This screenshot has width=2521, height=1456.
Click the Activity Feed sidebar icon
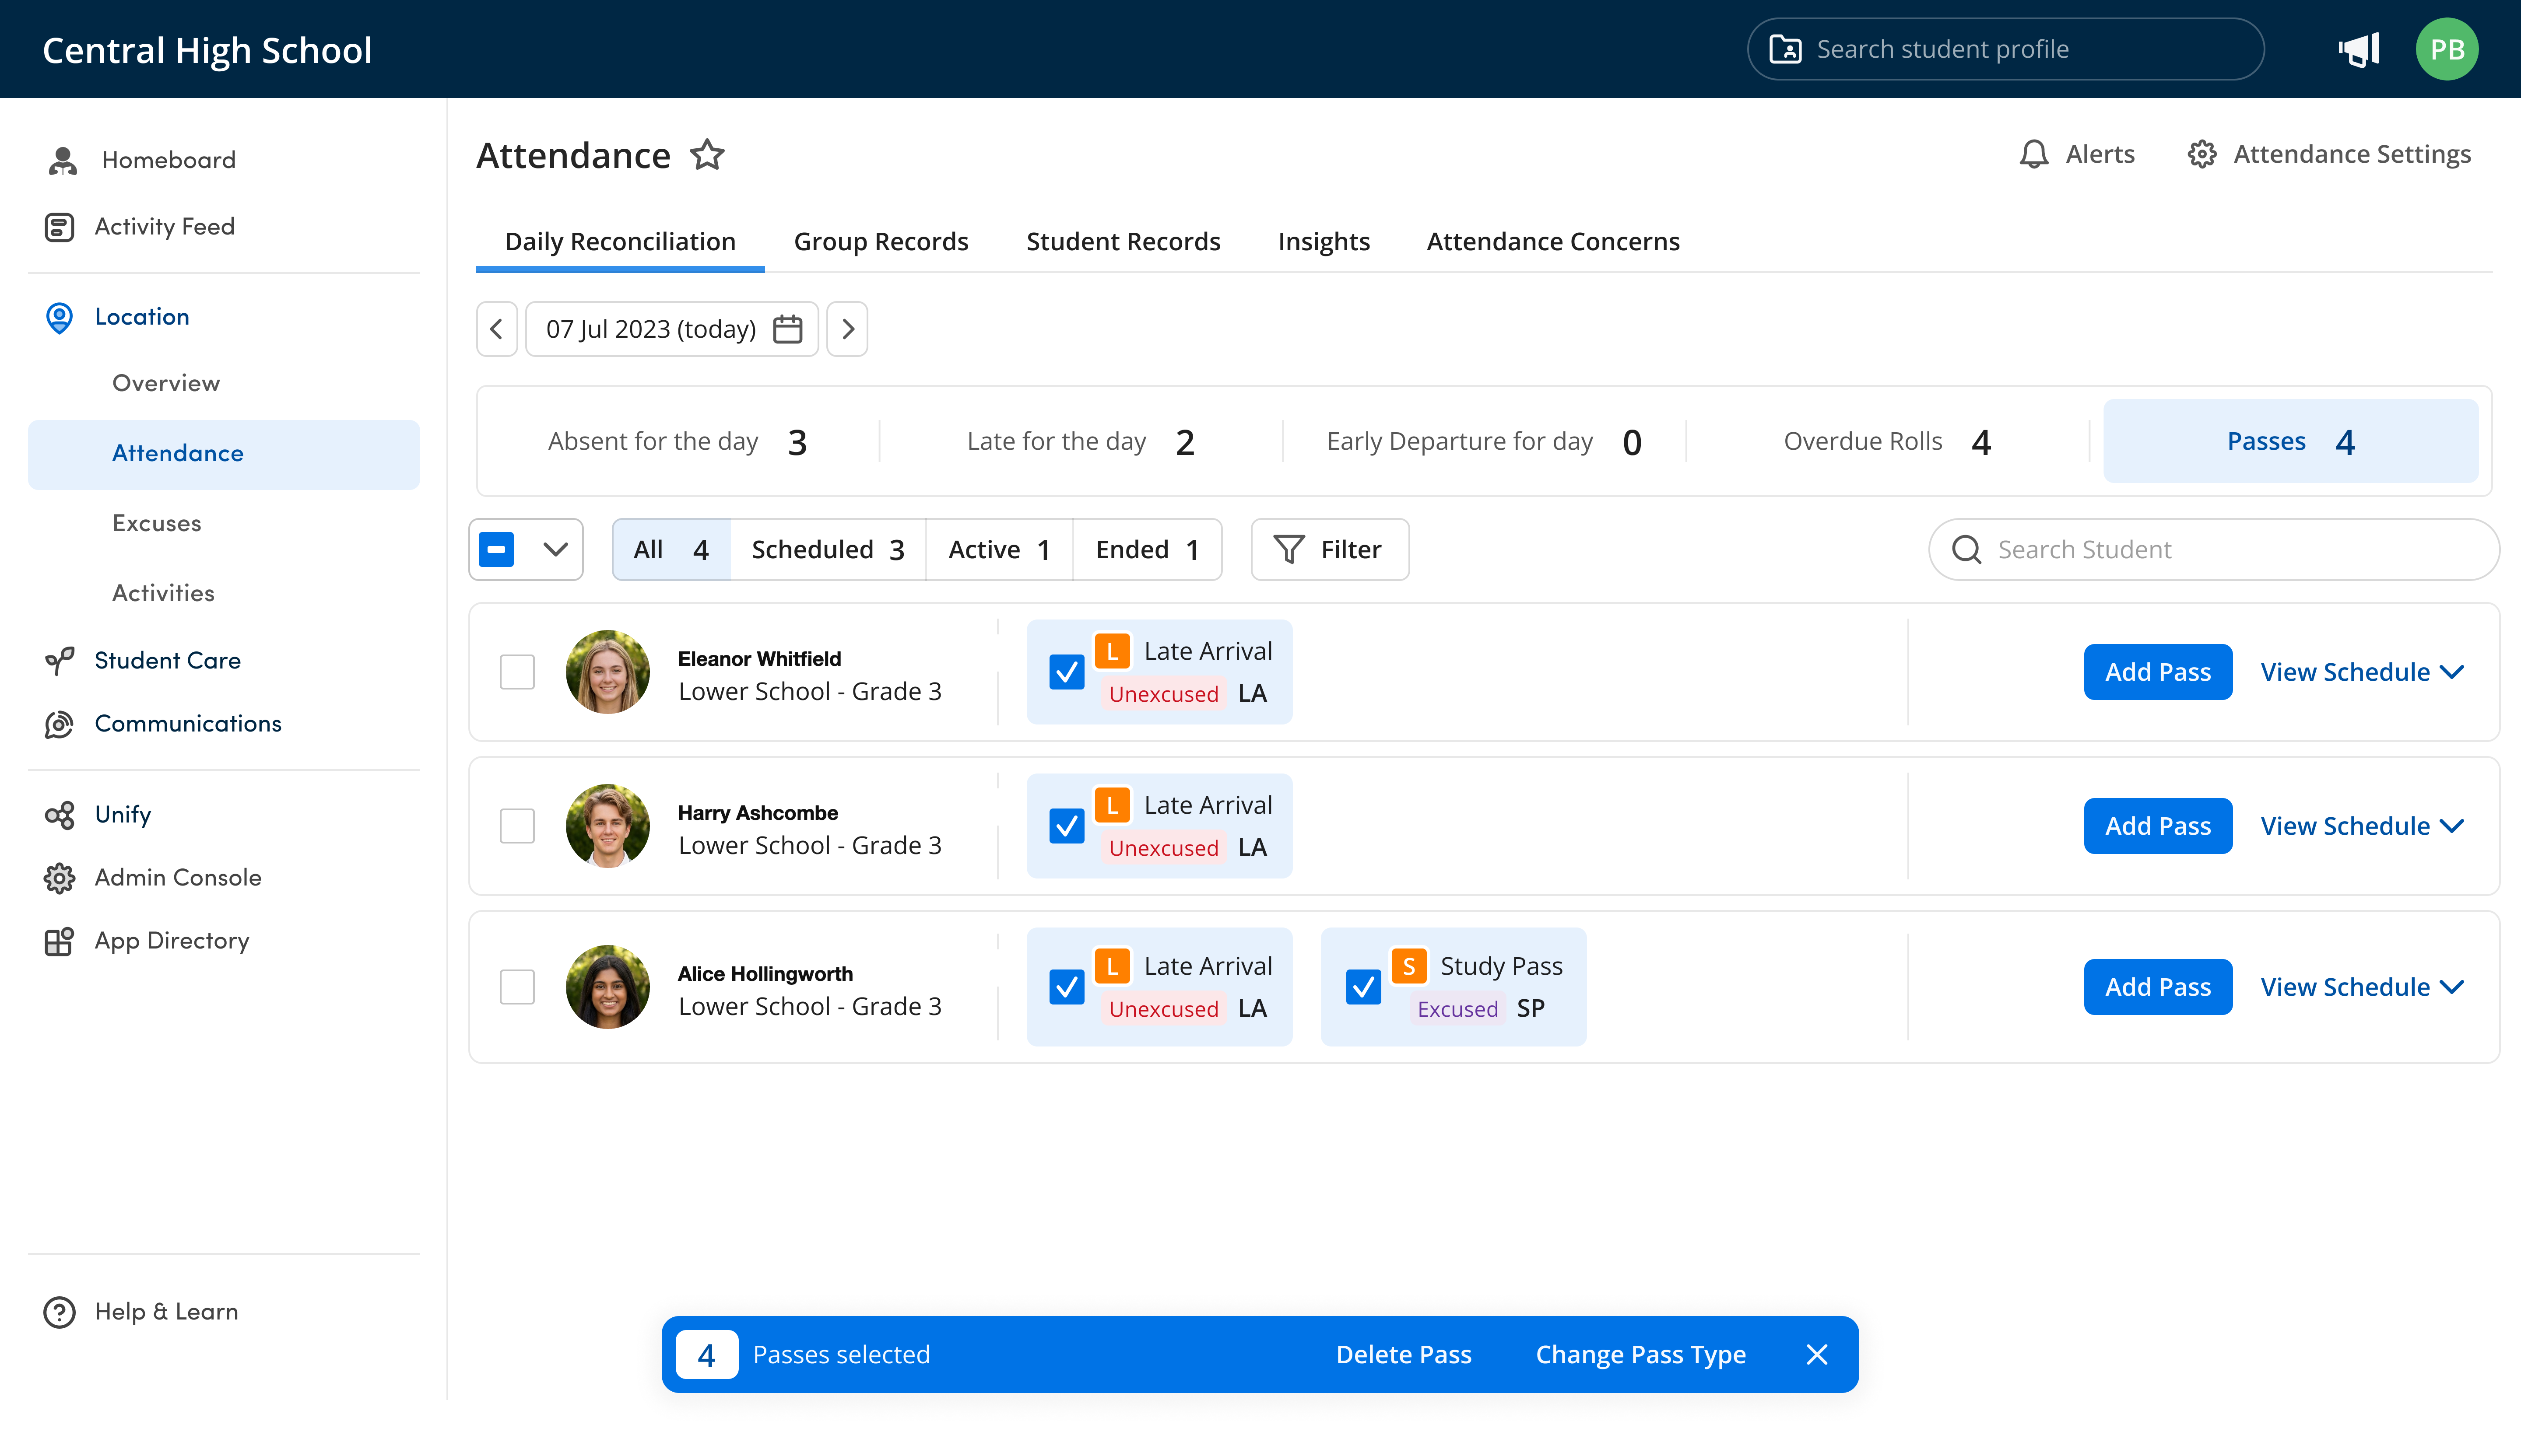(60, 227)
